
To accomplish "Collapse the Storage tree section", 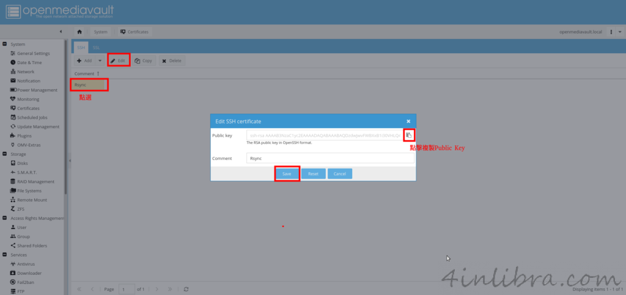I will point(5,154).
